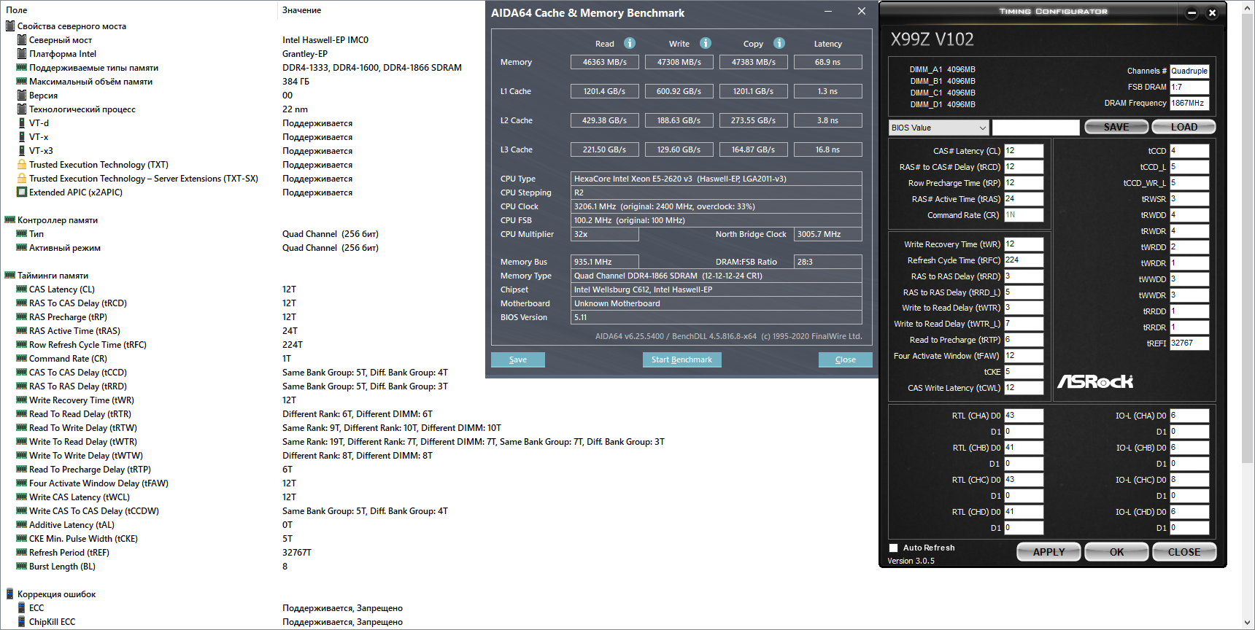The width and height of the screenshot is (1255, 630).
Task: Click the APPLY button in Timing Configurator
Action: click(1049, 552)
